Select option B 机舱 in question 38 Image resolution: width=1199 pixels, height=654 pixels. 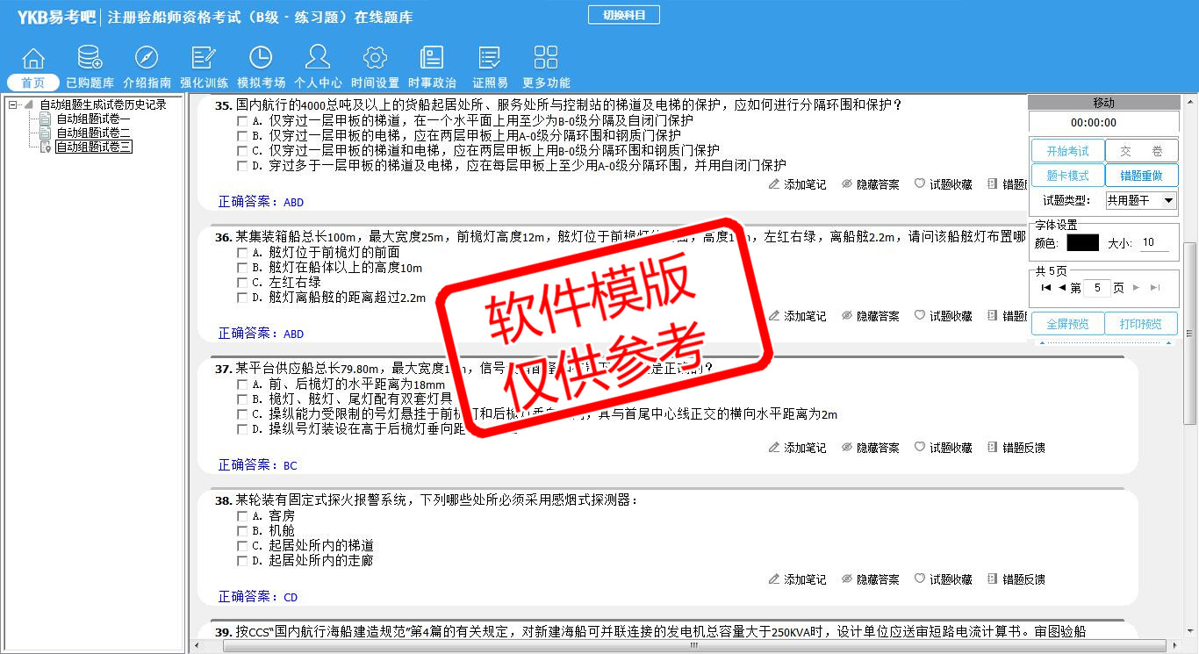point(242,531)
